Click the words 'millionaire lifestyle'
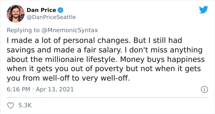Image resolution: width=215 pixels, height=114 pixels. 80,59
